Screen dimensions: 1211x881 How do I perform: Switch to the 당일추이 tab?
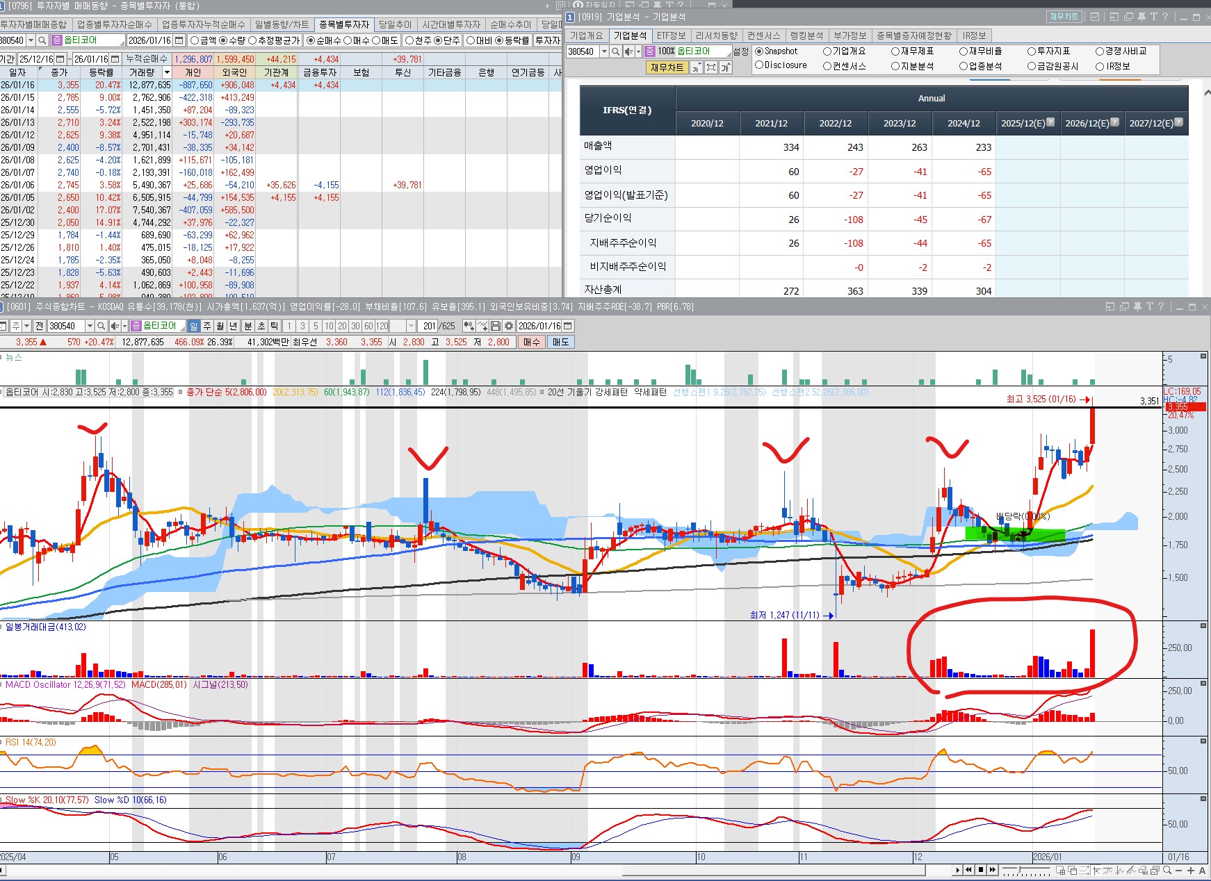click(394, 24)
